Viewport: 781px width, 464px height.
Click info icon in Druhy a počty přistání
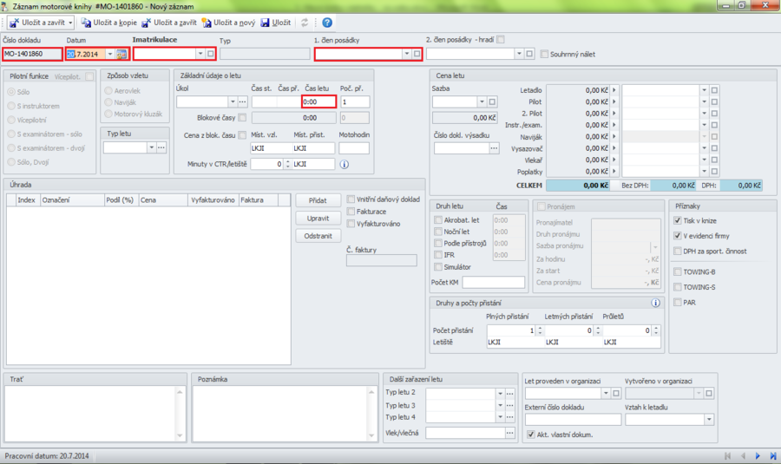click(654, 303)
